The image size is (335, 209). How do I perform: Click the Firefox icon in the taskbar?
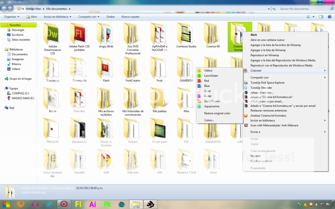21,204
